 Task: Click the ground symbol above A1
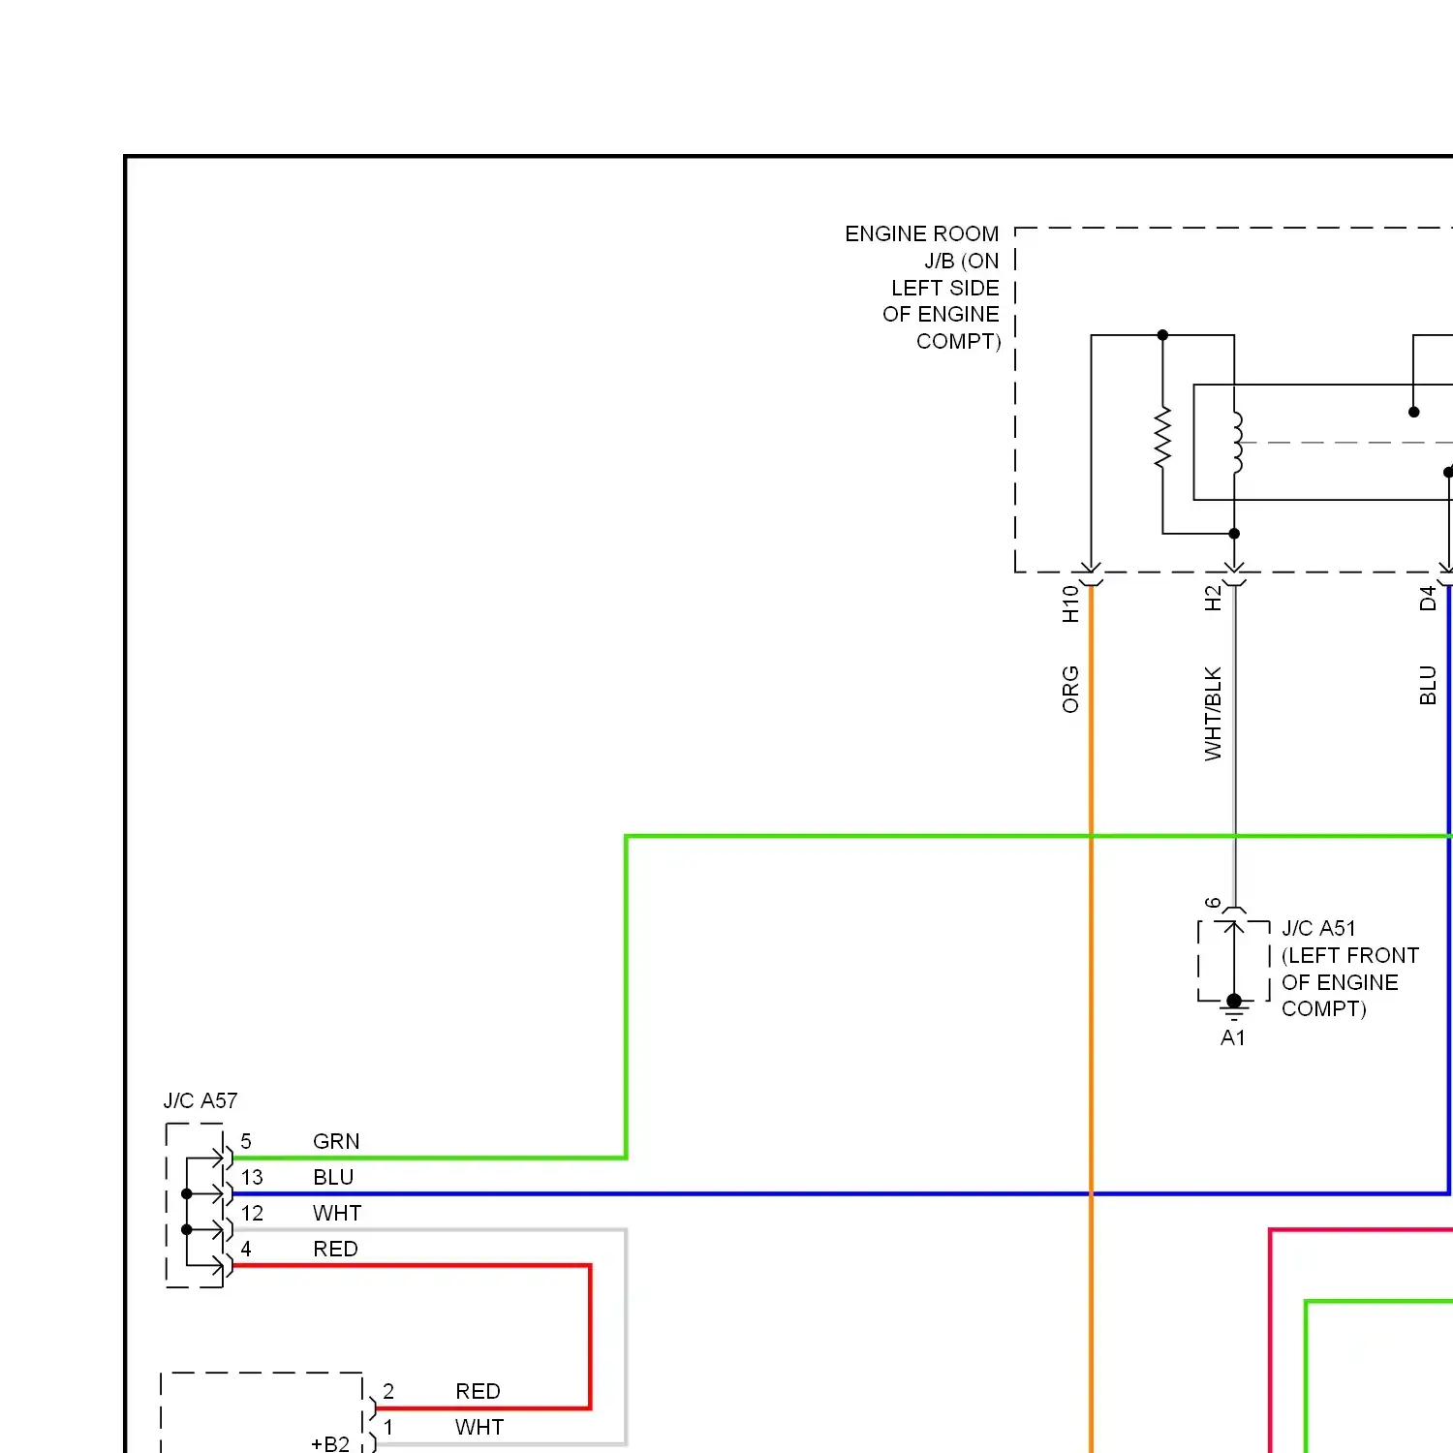coord(1234,1008)
